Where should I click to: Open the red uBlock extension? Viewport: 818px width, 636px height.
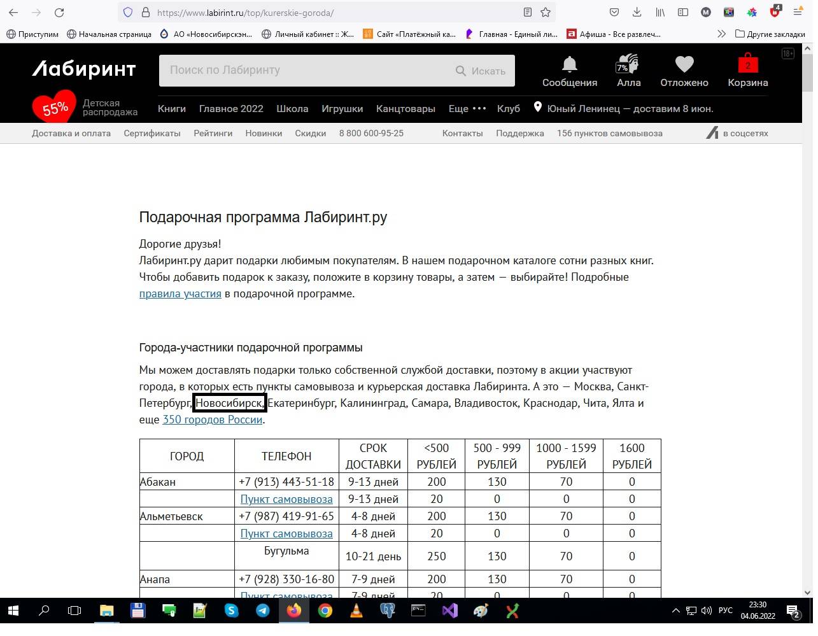coord(775,12)
